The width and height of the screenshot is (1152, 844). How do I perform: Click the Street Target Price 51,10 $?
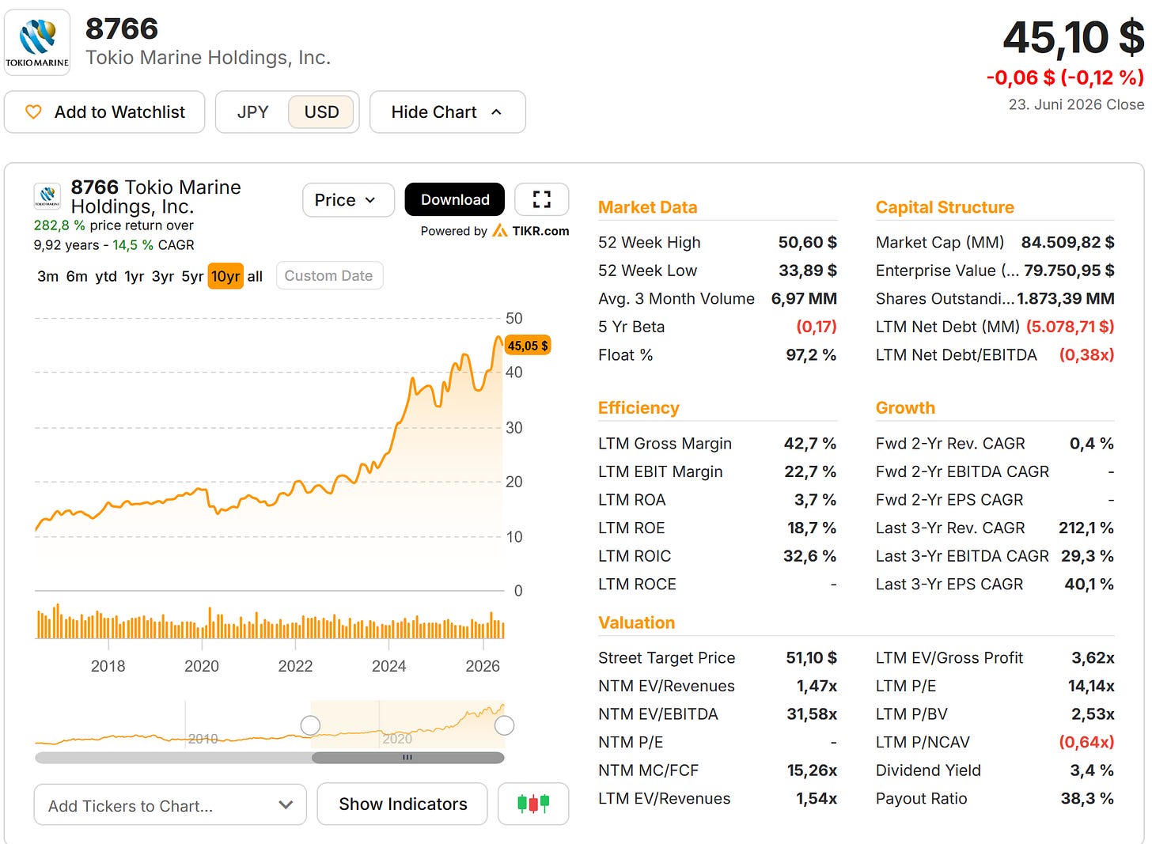click(x=812, y=658)
